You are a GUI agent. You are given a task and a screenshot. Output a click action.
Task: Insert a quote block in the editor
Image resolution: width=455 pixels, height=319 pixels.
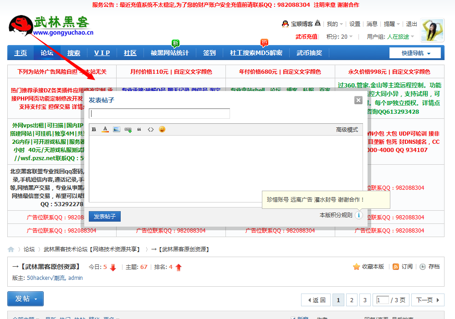coord(140,129)
